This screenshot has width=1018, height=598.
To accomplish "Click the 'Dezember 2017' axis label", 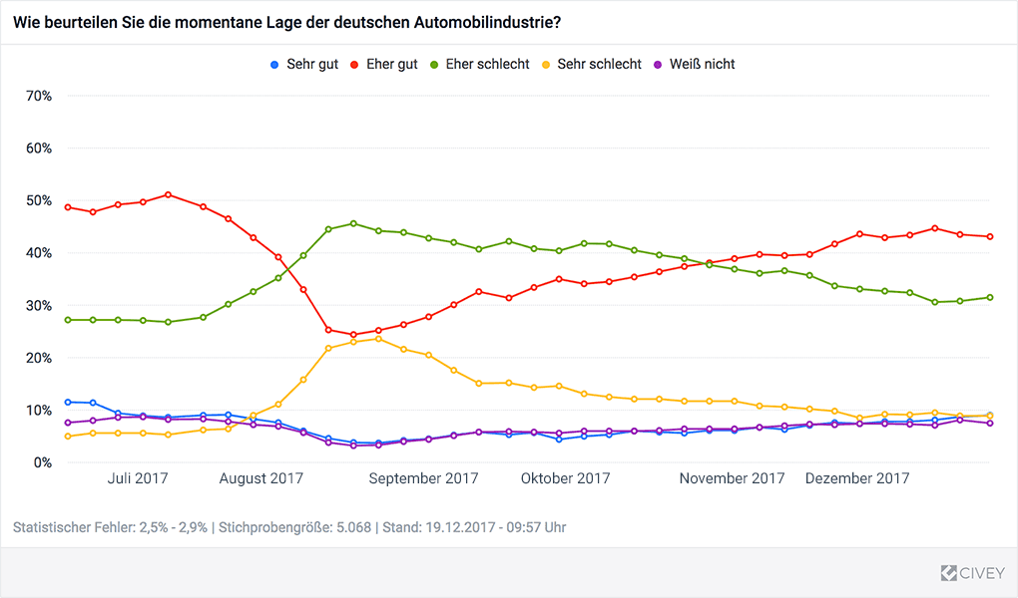I will pos(857,478).
